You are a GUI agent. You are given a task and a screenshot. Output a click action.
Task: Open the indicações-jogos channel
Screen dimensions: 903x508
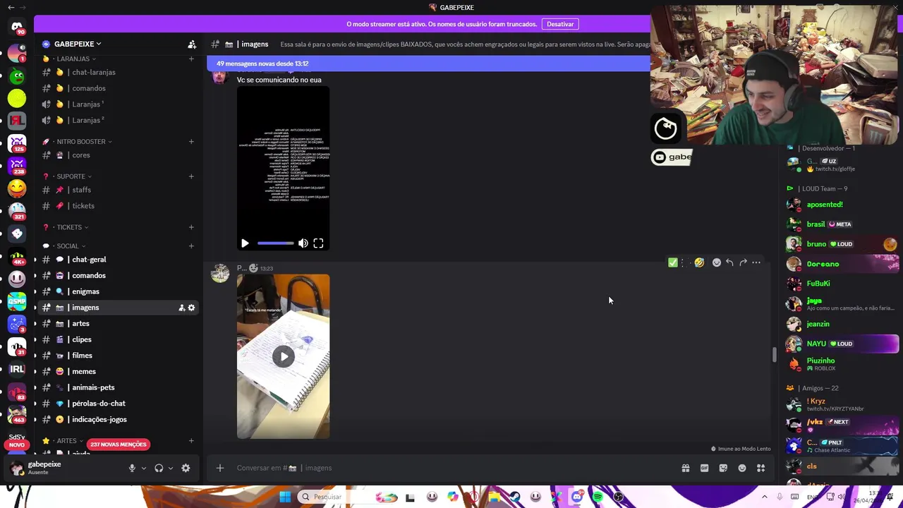pos(119,419)
